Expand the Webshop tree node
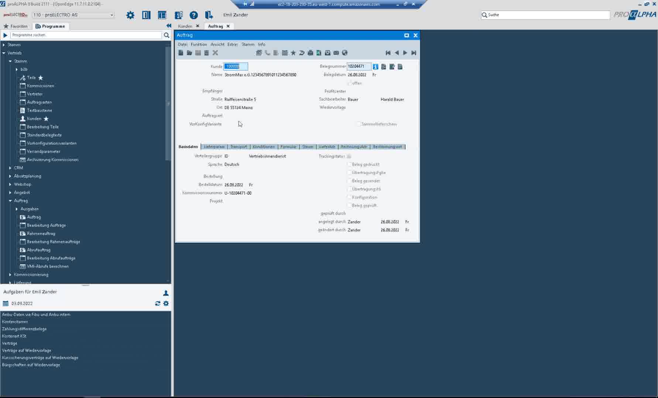The width and height of the screenshot is (658, 398). 10,184
